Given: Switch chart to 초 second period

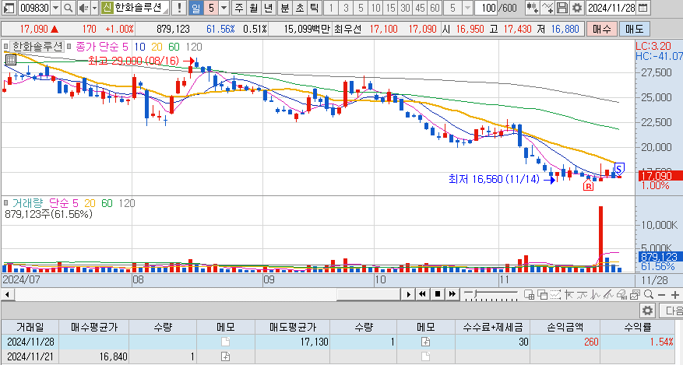Looking at the screenshot, I should 299,8.
